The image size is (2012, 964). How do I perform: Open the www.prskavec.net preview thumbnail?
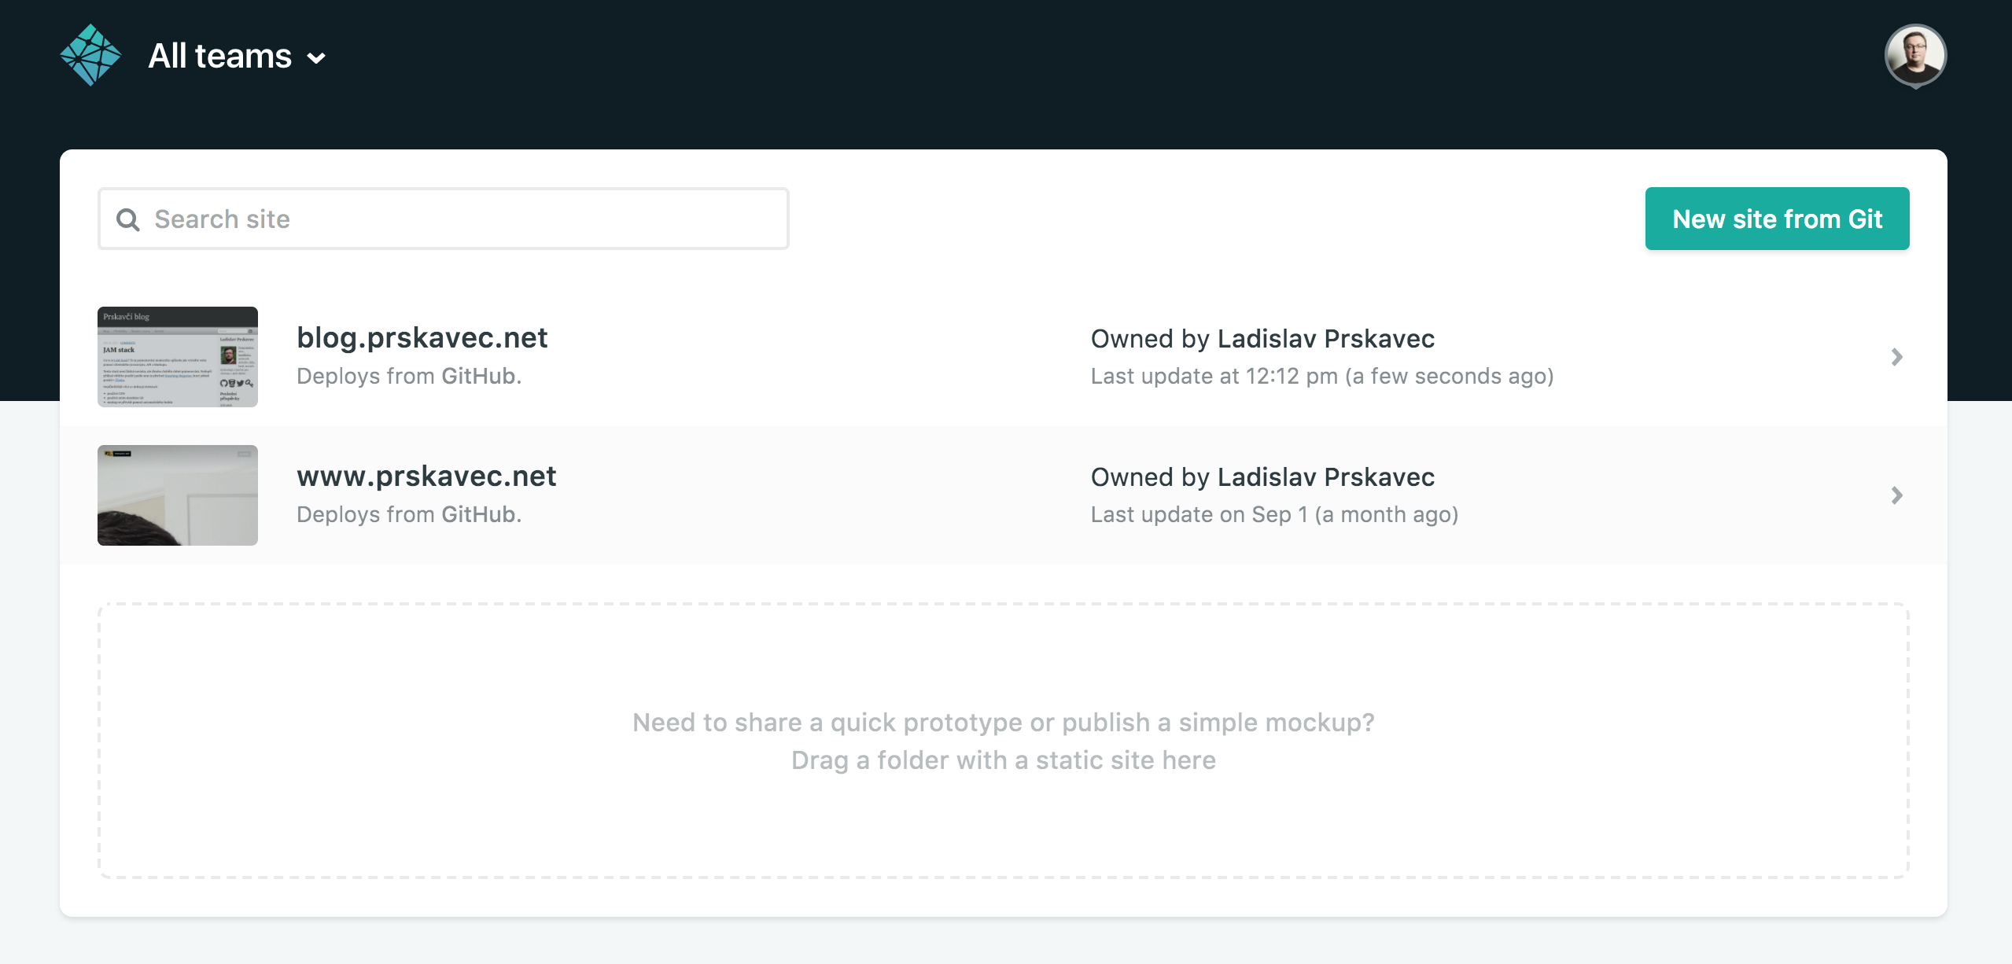[178, 495]
